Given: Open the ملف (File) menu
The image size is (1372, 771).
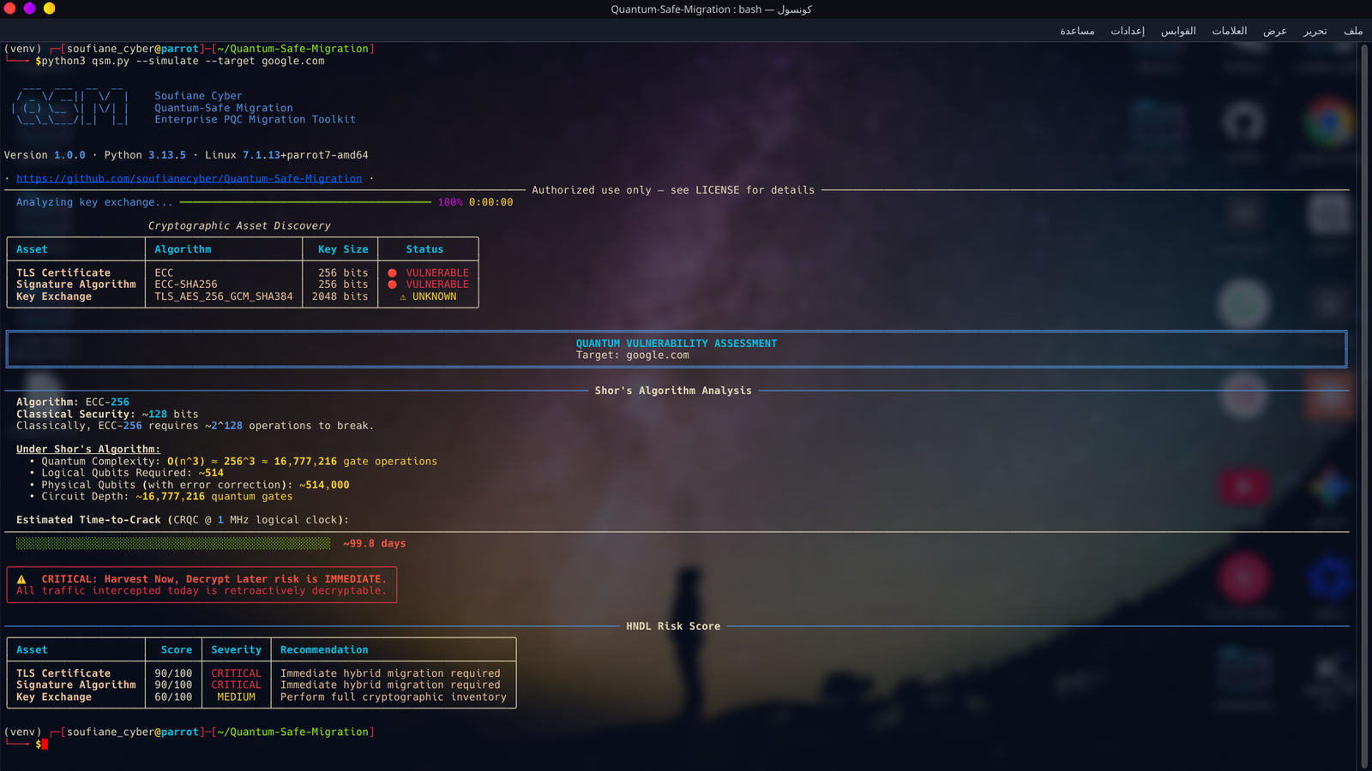Looking at the screenshot, I should (1353, 31).
